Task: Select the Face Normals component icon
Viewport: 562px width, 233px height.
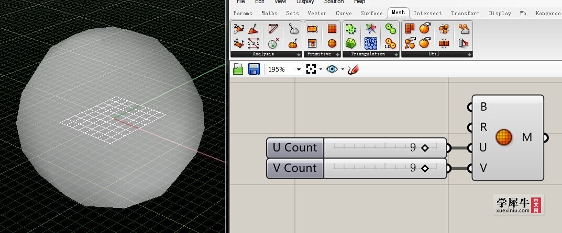Action: coord(254,29)
